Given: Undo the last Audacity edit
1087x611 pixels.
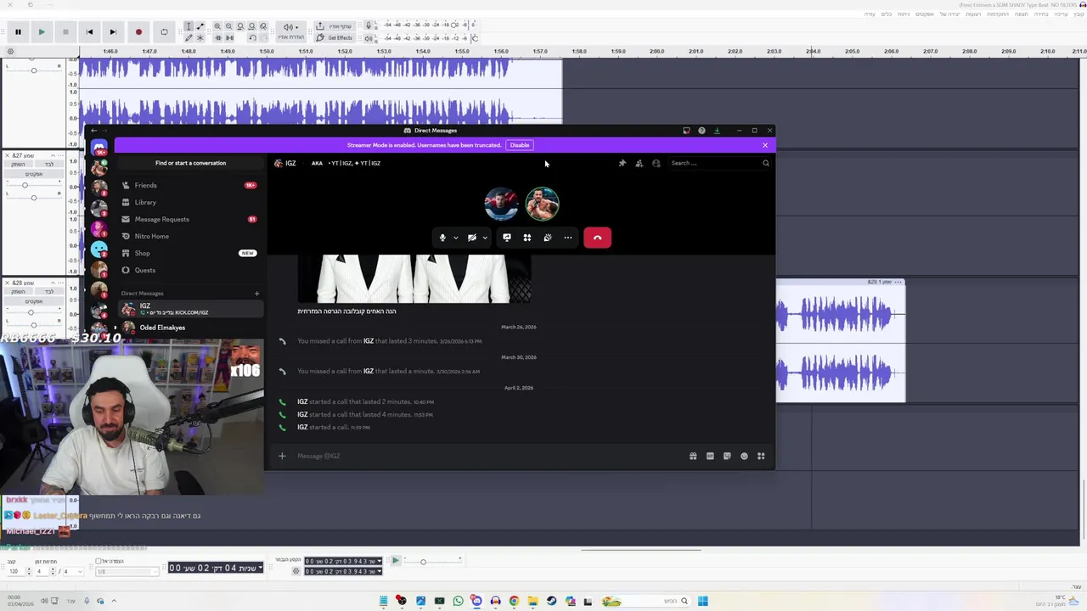Looking at the screenshot, I should click(x=252, y=38).
